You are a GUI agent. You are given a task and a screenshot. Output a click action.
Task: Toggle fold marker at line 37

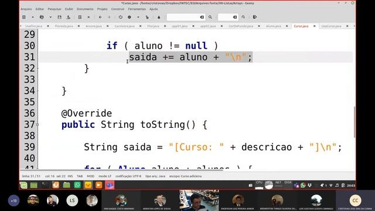coord(37,125)
